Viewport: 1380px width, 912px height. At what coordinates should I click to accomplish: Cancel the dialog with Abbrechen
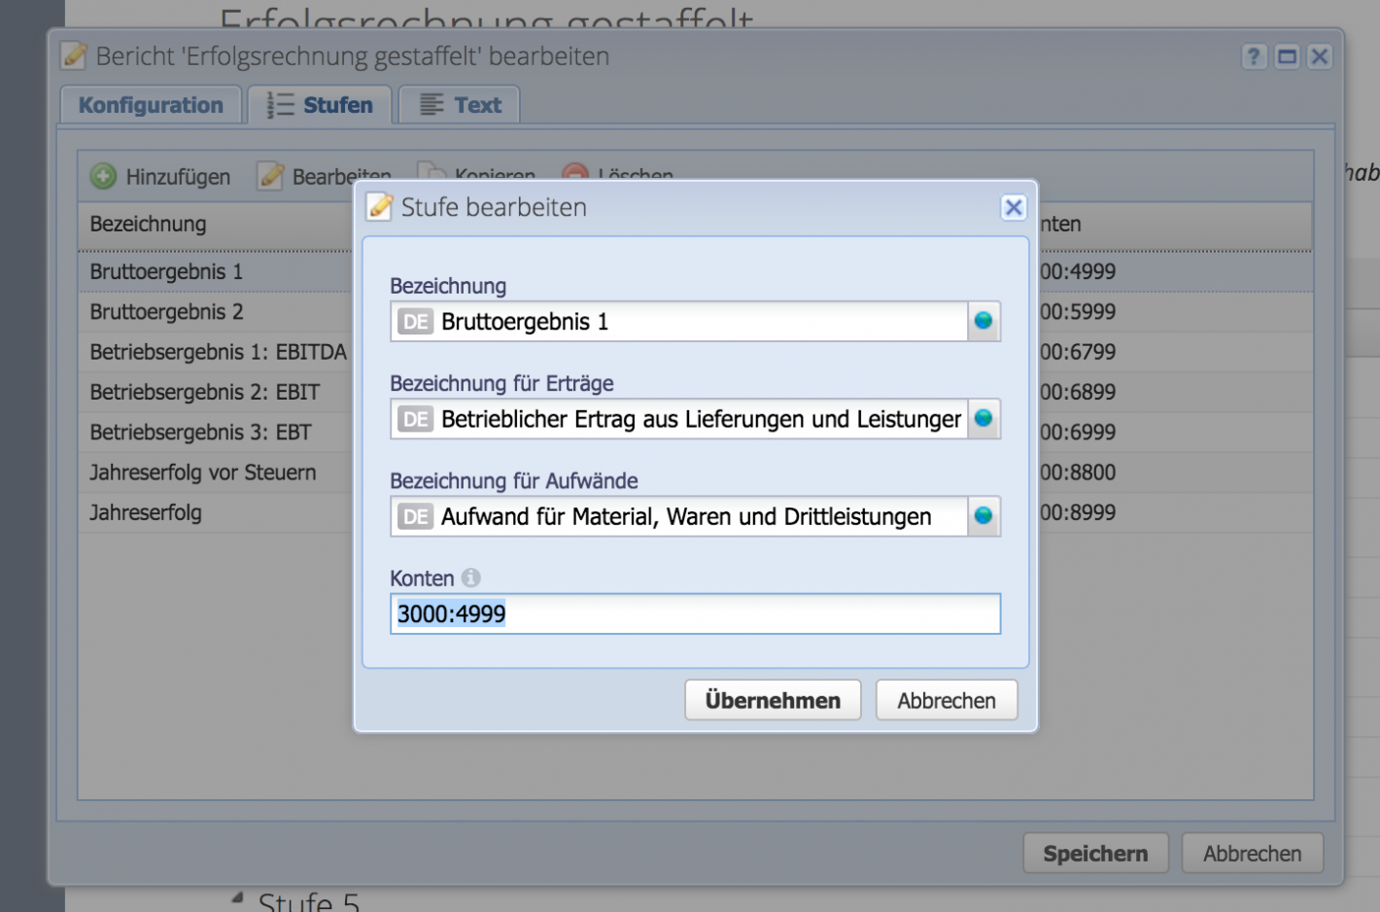click(946, 699)
